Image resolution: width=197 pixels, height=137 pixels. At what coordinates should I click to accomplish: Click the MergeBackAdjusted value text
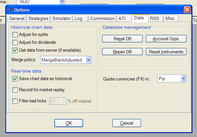(62, 60)
